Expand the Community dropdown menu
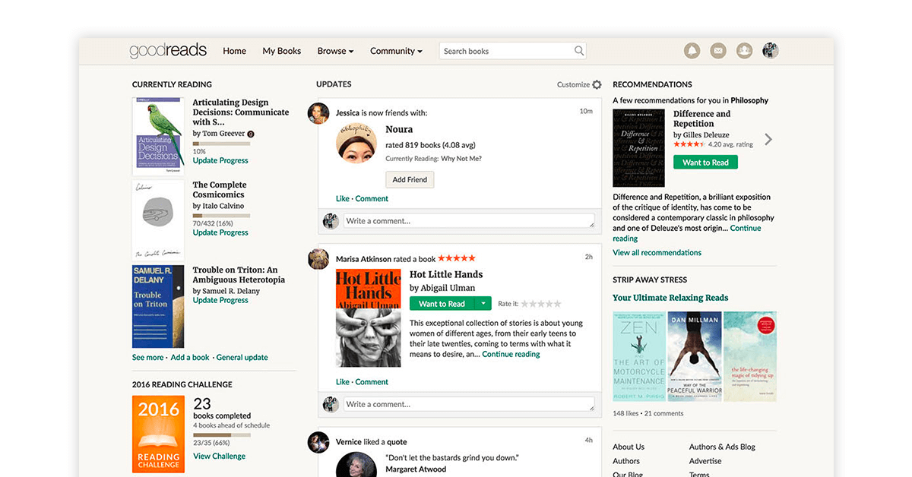This screenshot has height=477, width=912. tap(397, 51)
